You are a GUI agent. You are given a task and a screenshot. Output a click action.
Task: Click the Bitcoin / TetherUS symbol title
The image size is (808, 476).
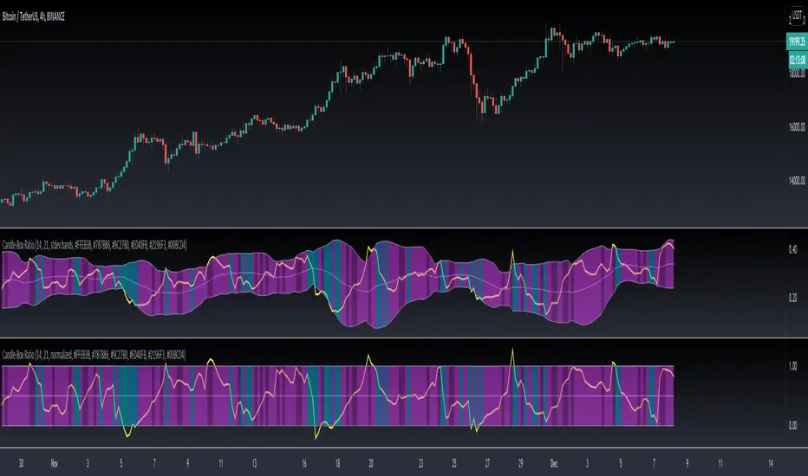click(34, 17)
